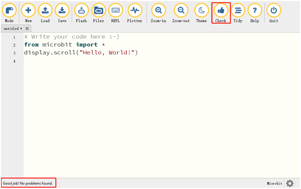Zoom-in the editor text
The image size is (301, 189).
pos(158,13)
